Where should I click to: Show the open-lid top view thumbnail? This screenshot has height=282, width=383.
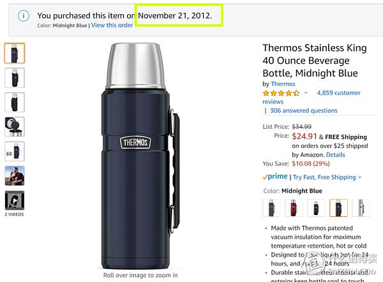point(15,126)
